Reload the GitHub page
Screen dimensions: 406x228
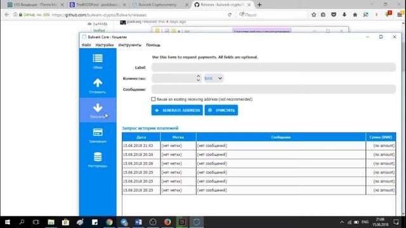(230, 15)
